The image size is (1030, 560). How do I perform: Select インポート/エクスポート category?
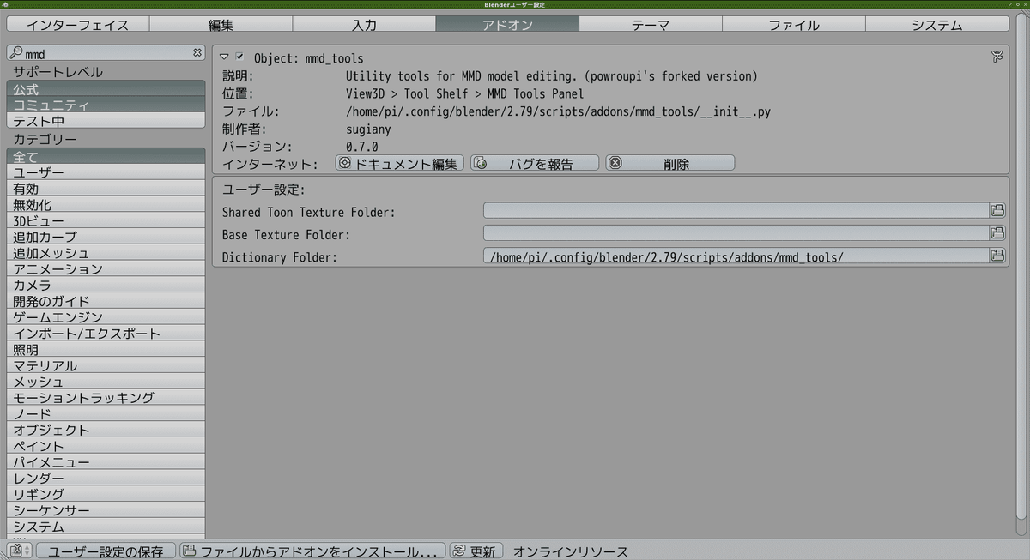pos(106,333)
